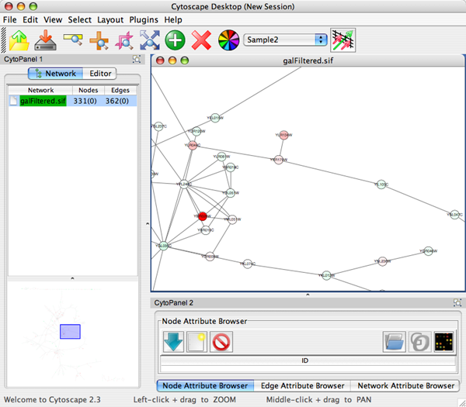Float CytoPanel 2 using its corner icon
The image size is (466, 407).
coord(457,302)
